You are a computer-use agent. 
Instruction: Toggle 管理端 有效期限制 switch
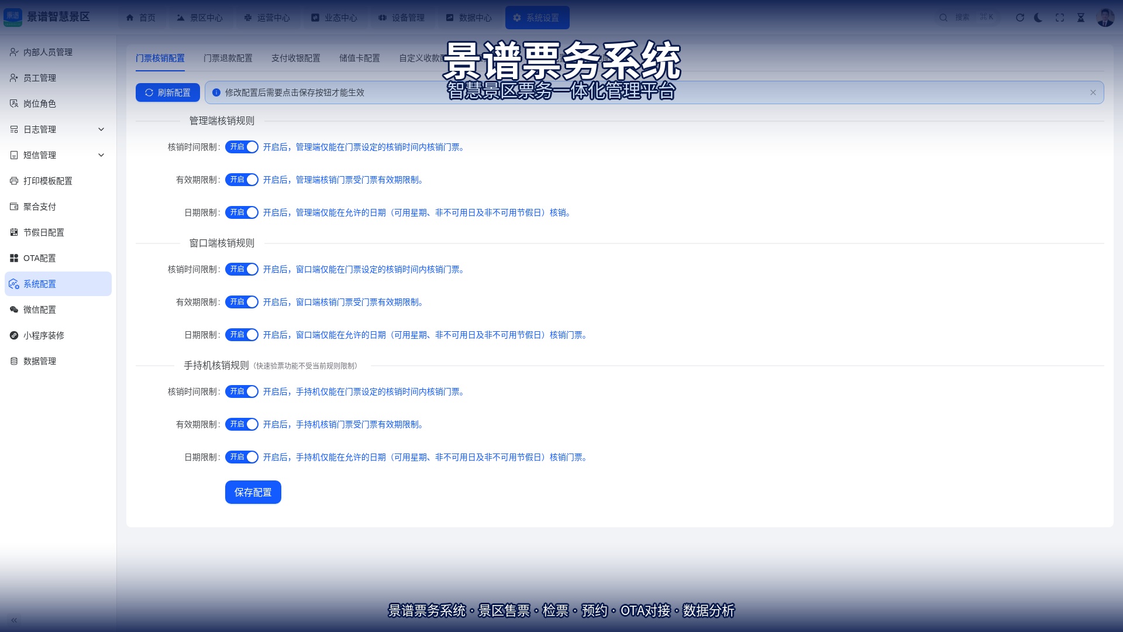tap(242, 180)
